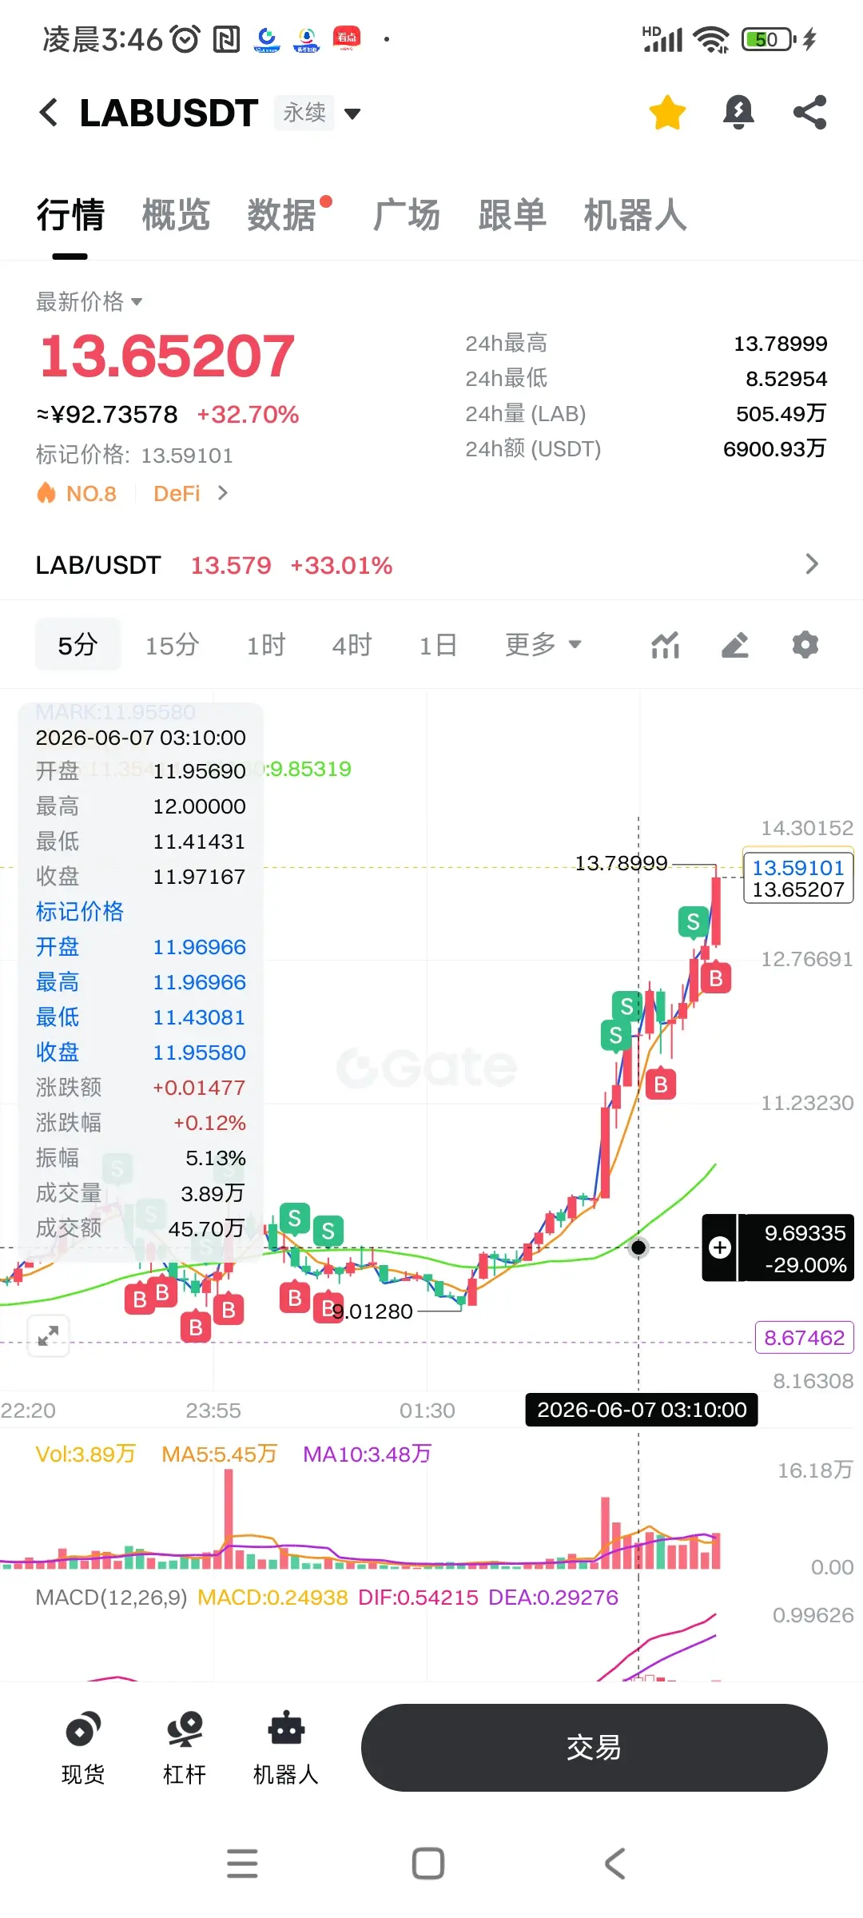Tap the MA5:5.45万 label
Screen dimensions: 863x1918
pos(219,1454)
